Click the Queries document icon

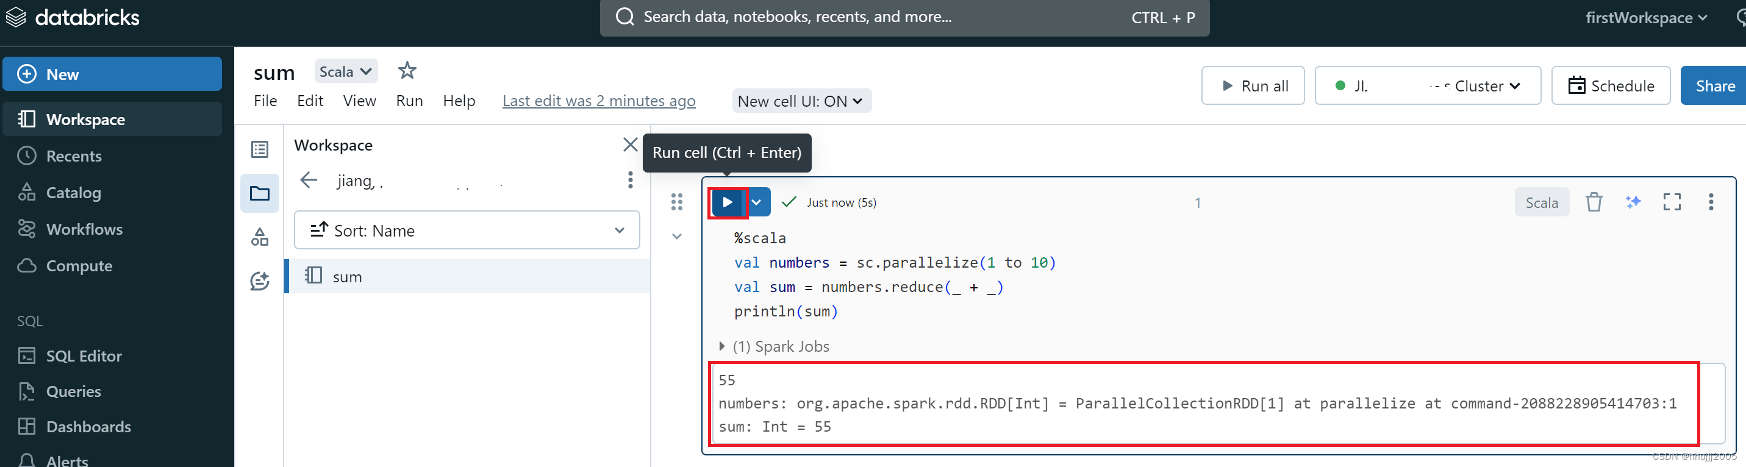tap(26, 391)
